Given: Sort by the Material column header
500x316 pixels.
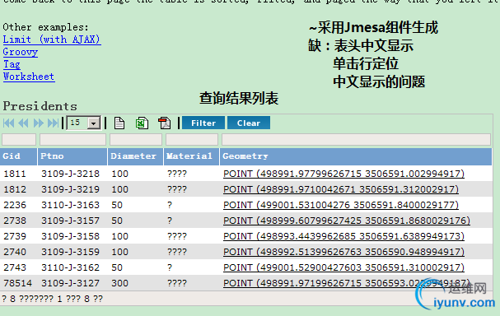Looking at the screenshot, I should pos(191,156).
